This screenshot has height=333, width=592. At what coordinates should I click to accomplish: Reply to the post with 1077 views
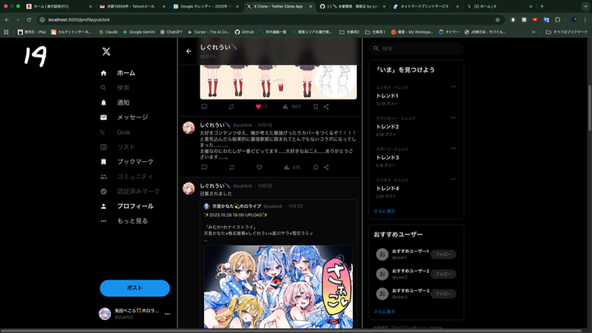pos(204,106)
